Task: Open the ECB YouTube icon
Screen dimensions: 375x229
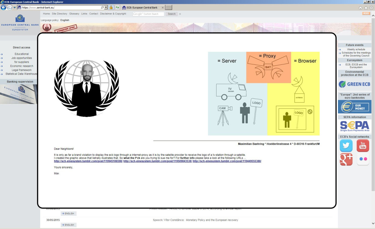Action: (363, 146)
